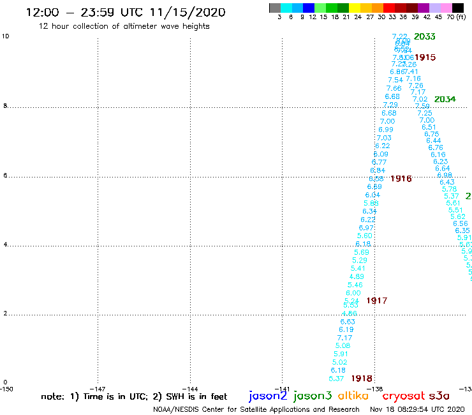Select the 2034 time stamp label

pyautogui.click(x=445, y=99)
